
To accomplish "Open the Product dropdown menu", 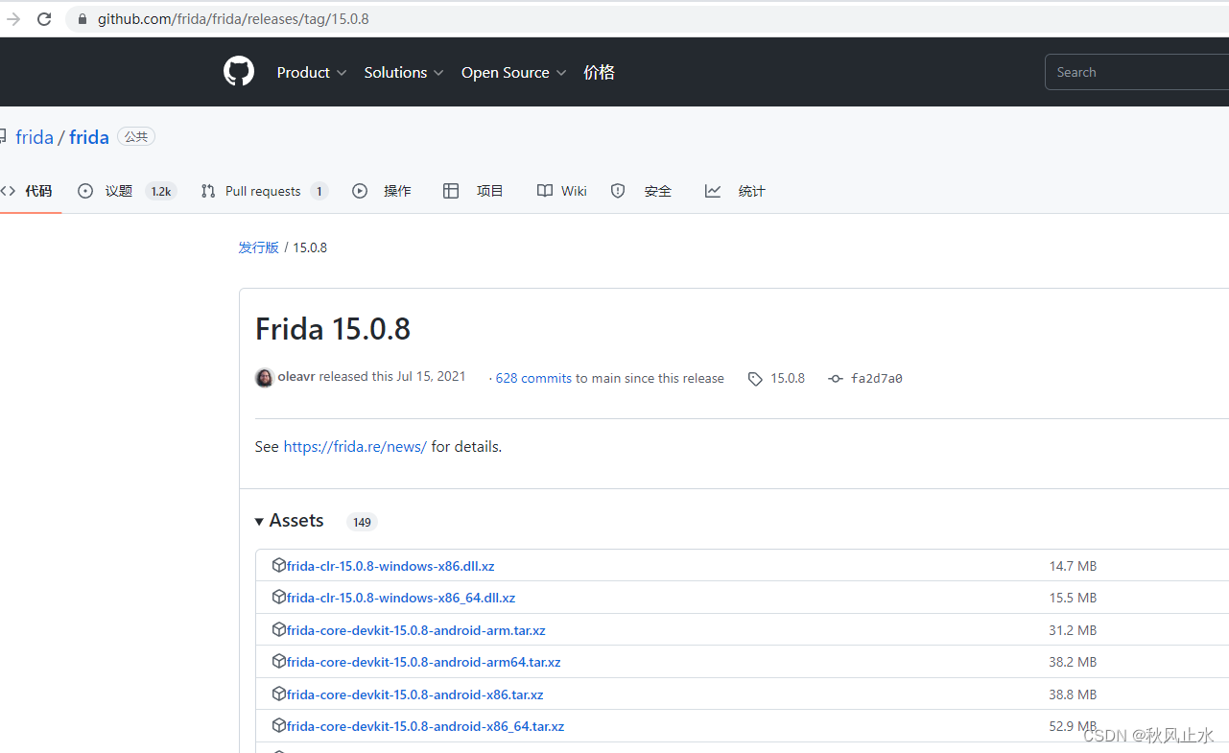I will click(x=312, y=73).
